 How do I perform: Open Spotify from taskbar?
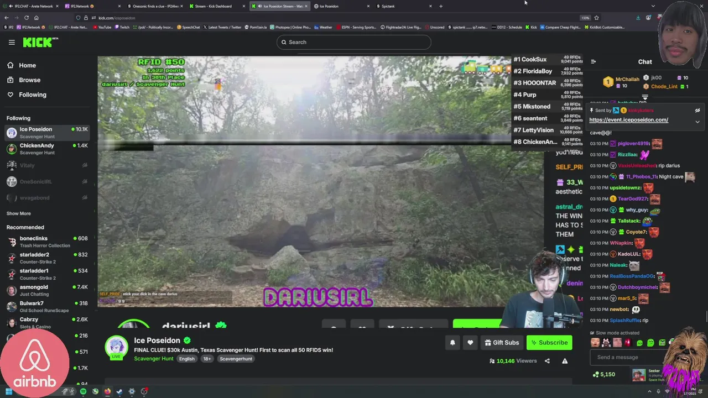pos(83,391)
